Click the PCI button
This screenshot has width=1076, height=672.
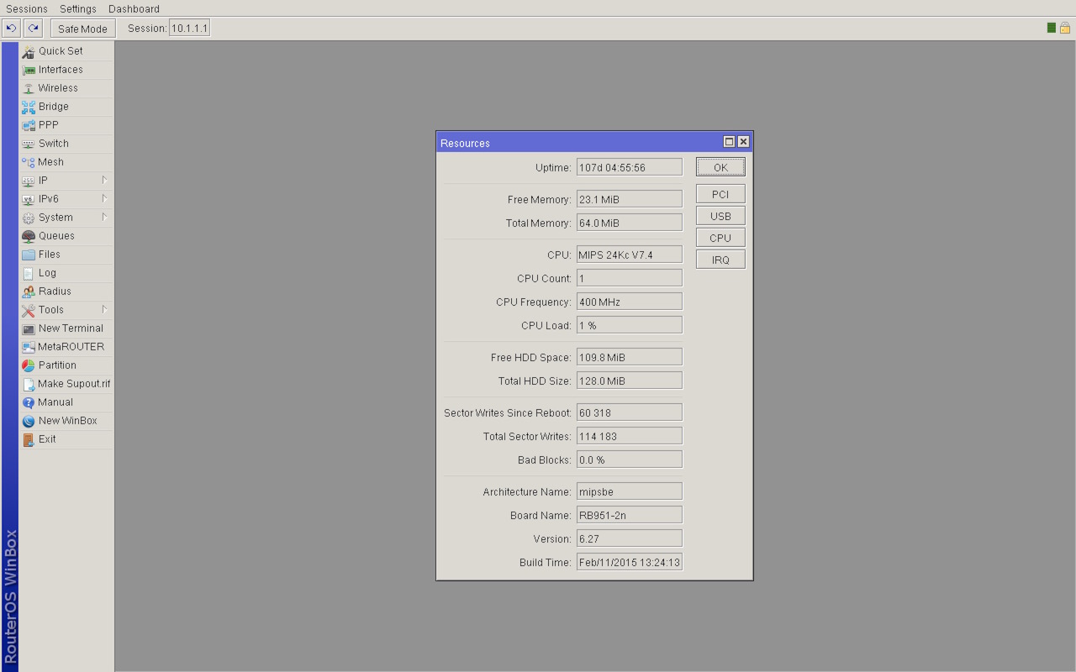click(x=720, y=194)
